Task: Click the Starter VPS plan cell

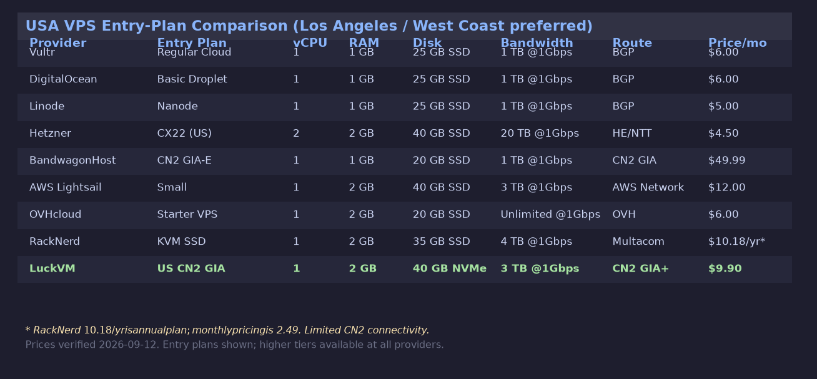Action: 187,214
